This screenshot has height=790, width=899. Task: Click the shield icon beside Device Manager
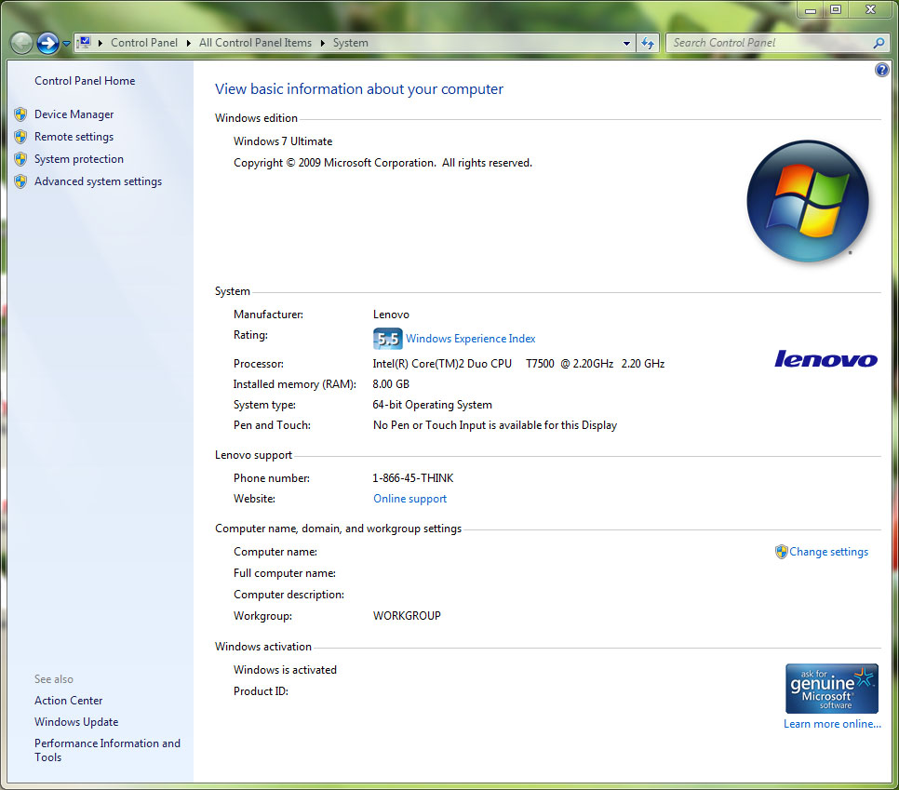pos(20,114)
